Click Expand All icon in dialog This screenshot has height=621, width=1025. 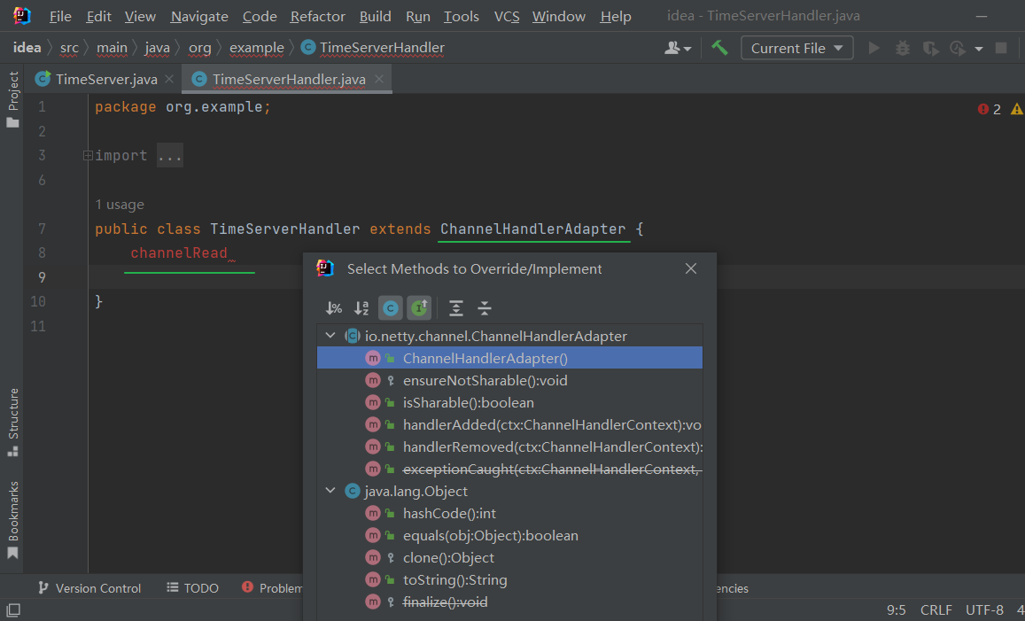pyautogui.click(x=455, y=308)
